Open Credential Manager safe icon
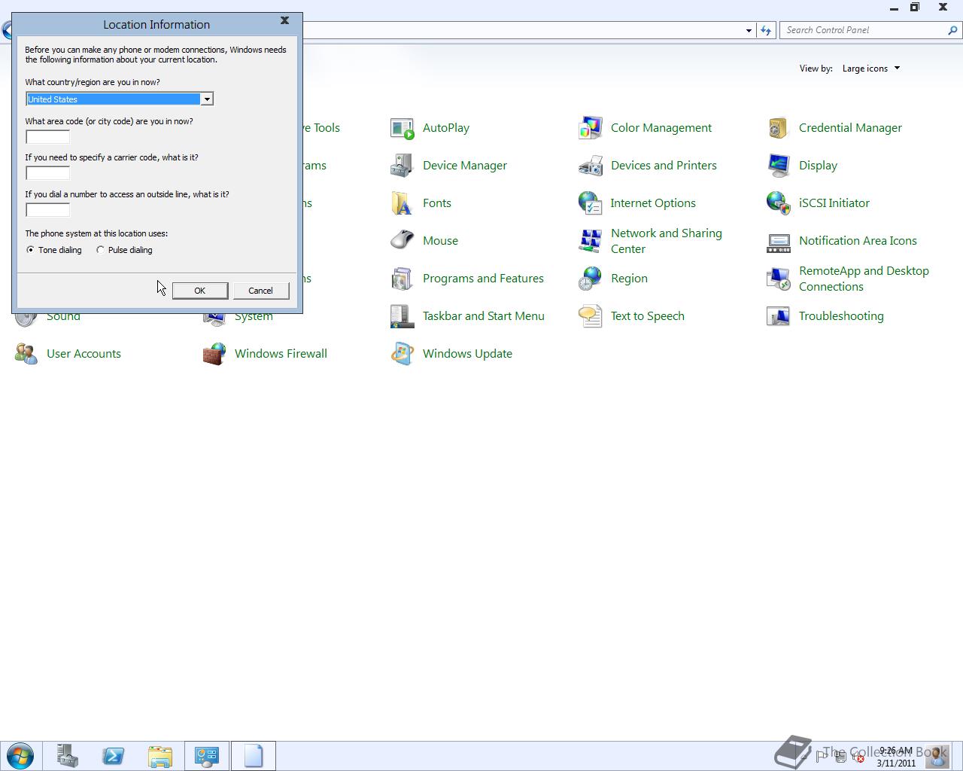This screenshot has width=963, height=771. point(779,128)
